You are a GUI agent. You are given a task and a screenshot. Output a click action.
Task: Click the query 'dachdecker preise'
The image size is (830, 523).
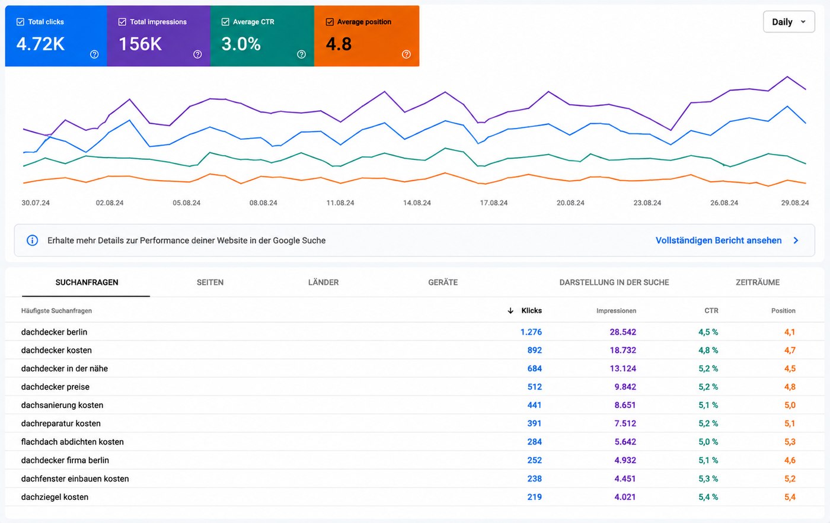(55, 387)
